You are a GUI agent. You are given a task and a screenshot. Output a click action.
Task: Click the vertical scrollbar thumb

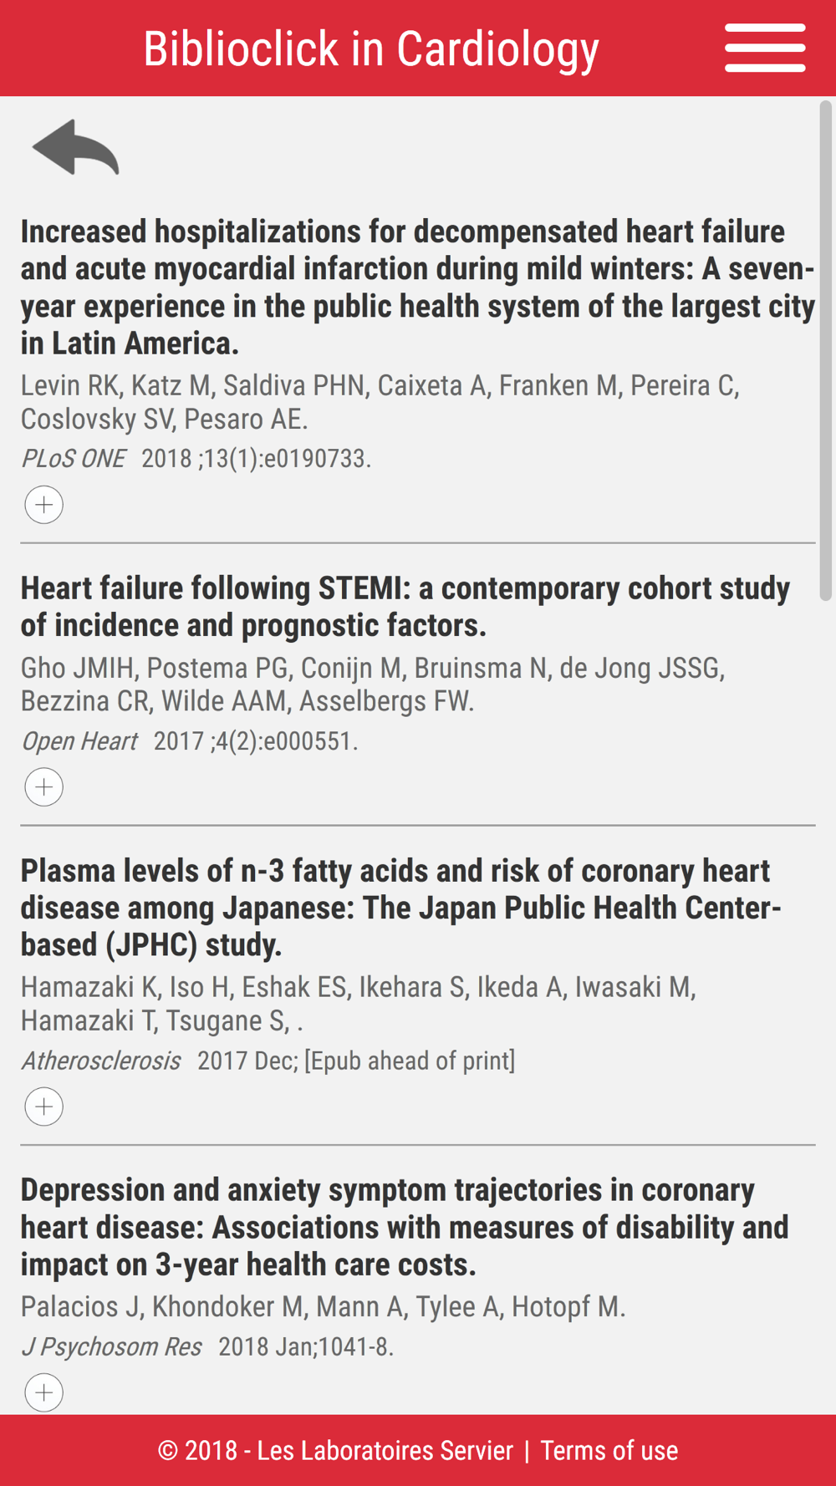(825, 350)
